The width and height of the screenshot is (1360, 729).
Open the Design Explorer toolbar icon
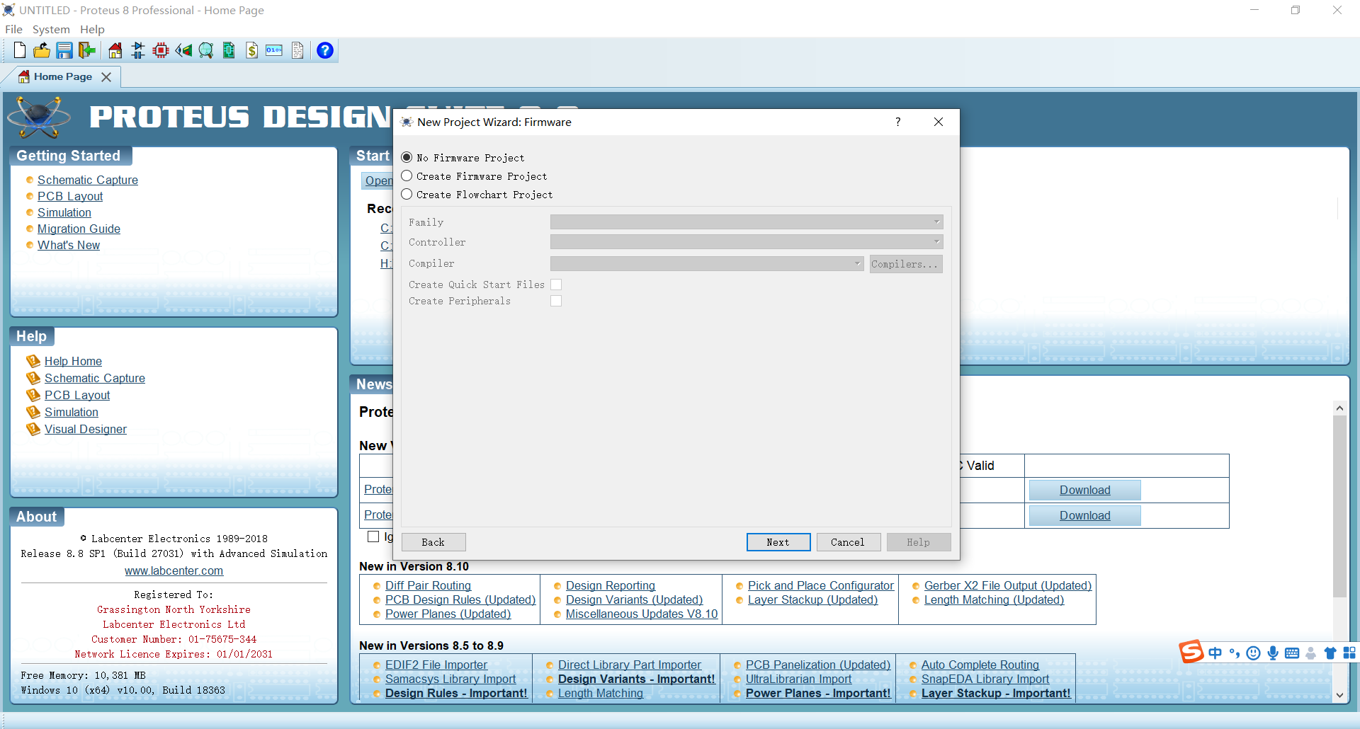tap(229, 50)
